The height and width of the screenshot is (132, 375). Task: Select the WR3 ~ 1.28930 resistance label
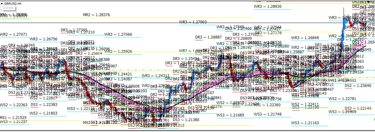point(268,6)
